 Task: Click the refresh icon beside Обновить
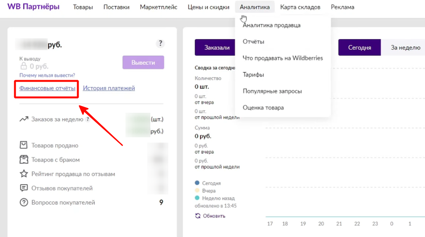click(198, 216)
